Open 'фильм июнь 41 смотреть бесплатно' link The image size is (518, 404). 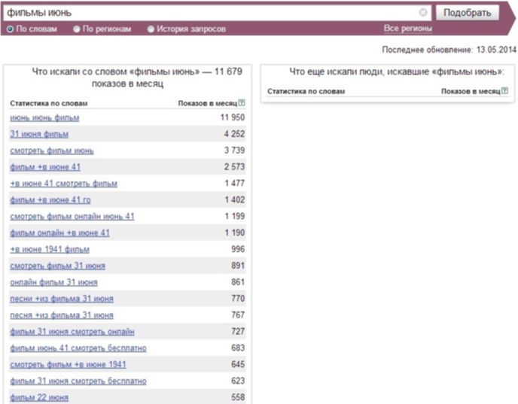[x=78, y=348]
